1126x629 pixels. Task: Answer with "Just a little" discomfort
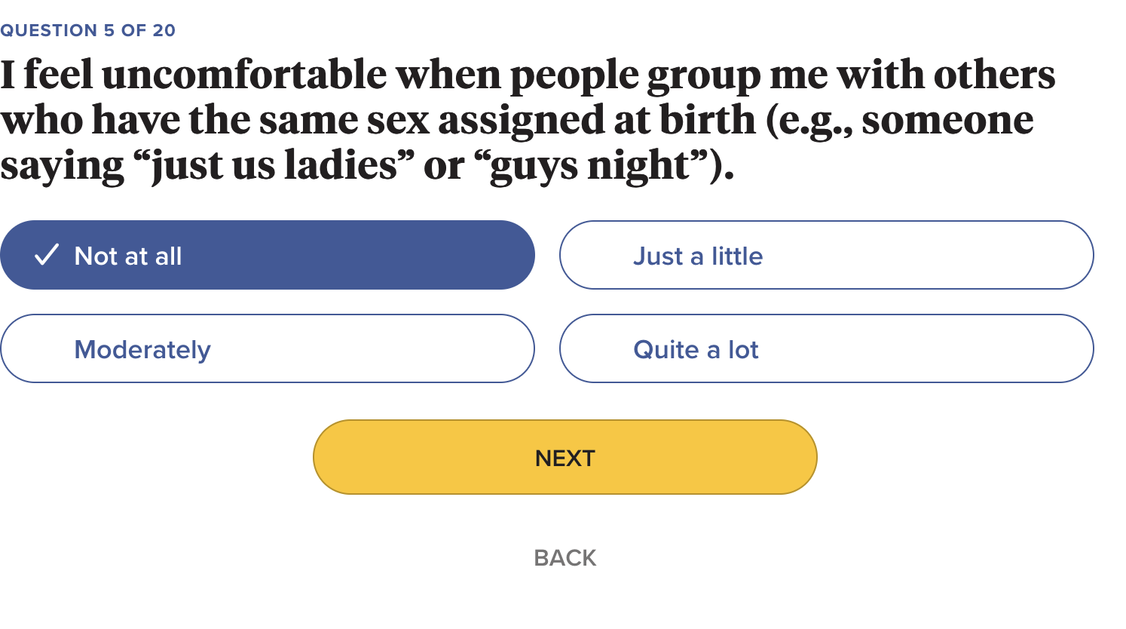826,255
